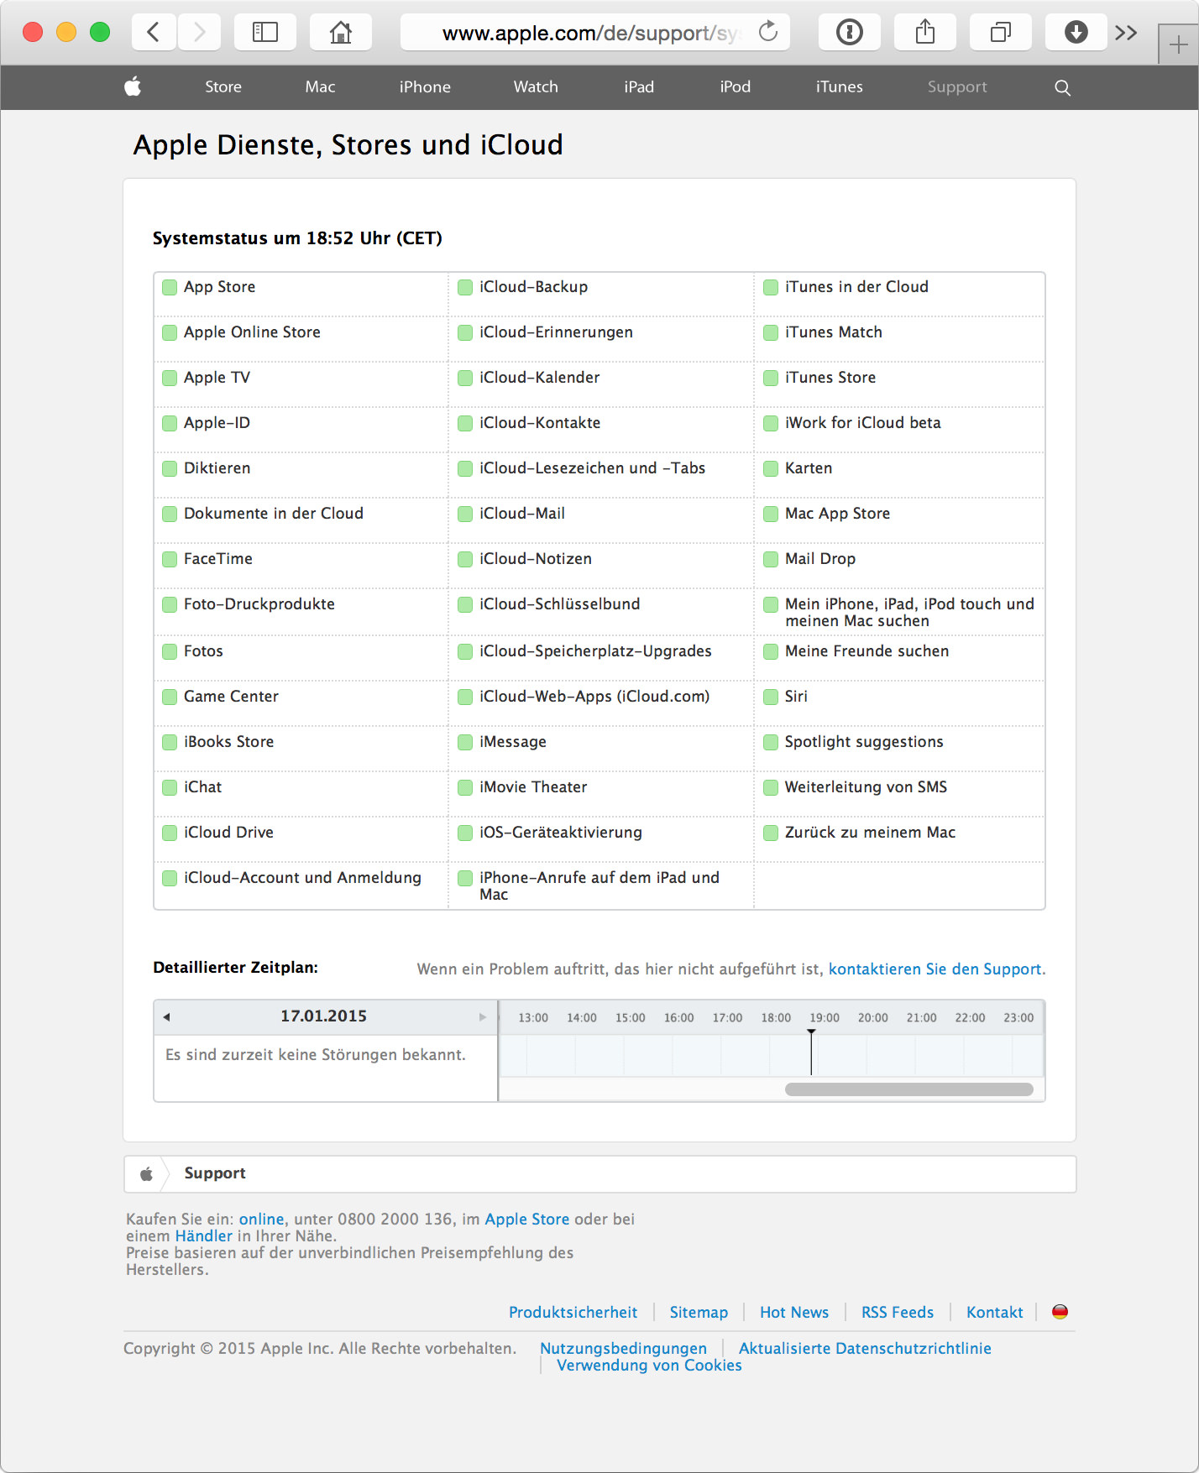The image size is (1199, 1473).
Task: Click the Apple icon in Support breadcrumb
Action: (146, 1173)
